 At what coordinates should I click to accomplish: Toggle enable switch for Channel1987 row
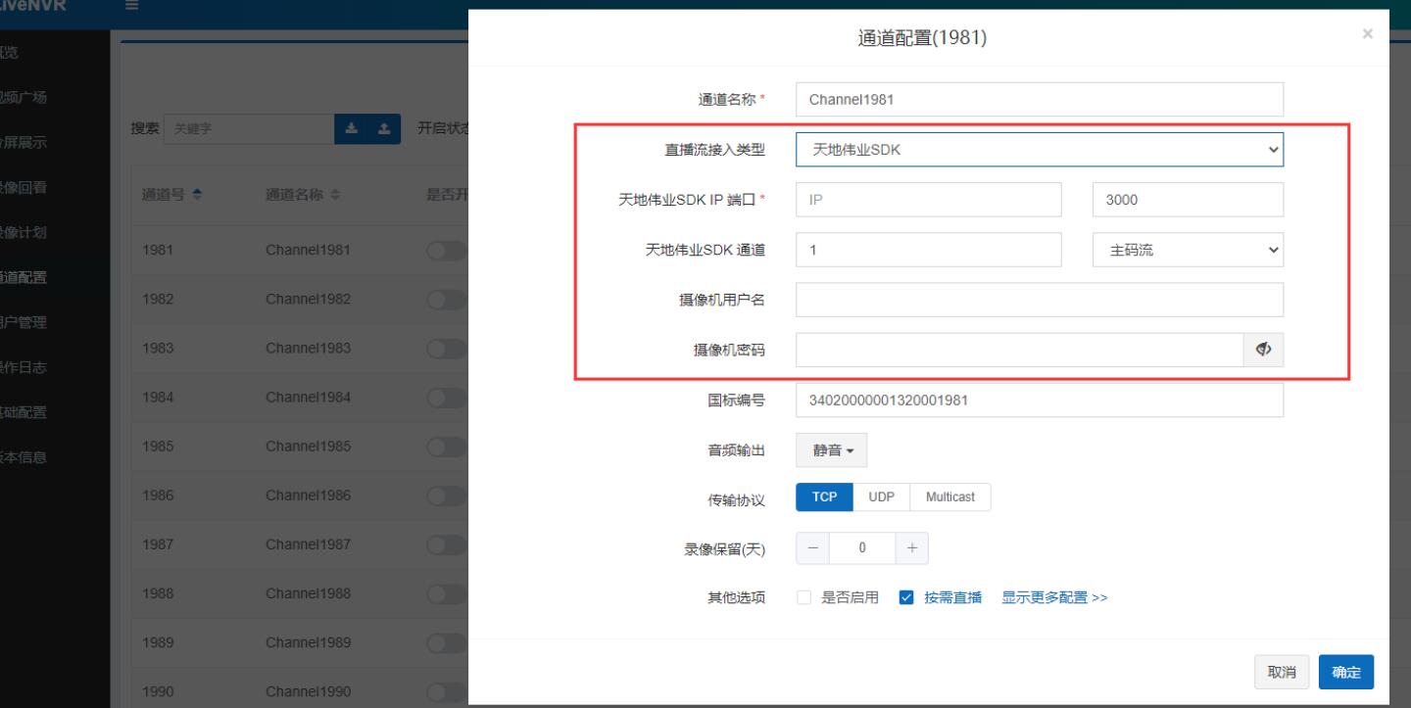tap(447, 544)
